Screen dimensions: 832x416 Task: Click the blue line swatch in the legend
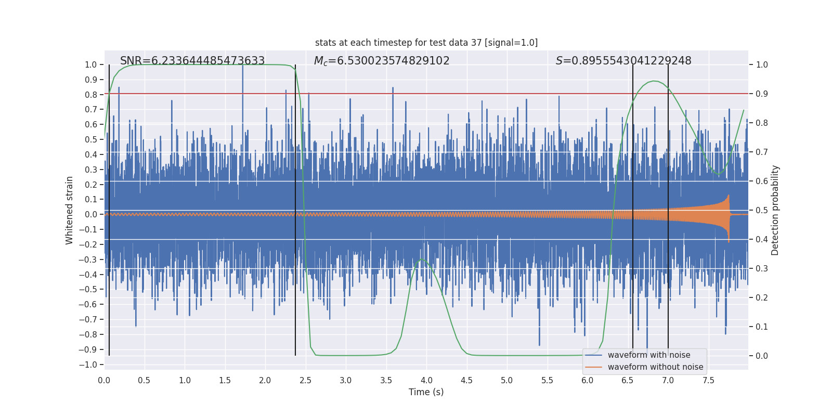pos(594,355)
